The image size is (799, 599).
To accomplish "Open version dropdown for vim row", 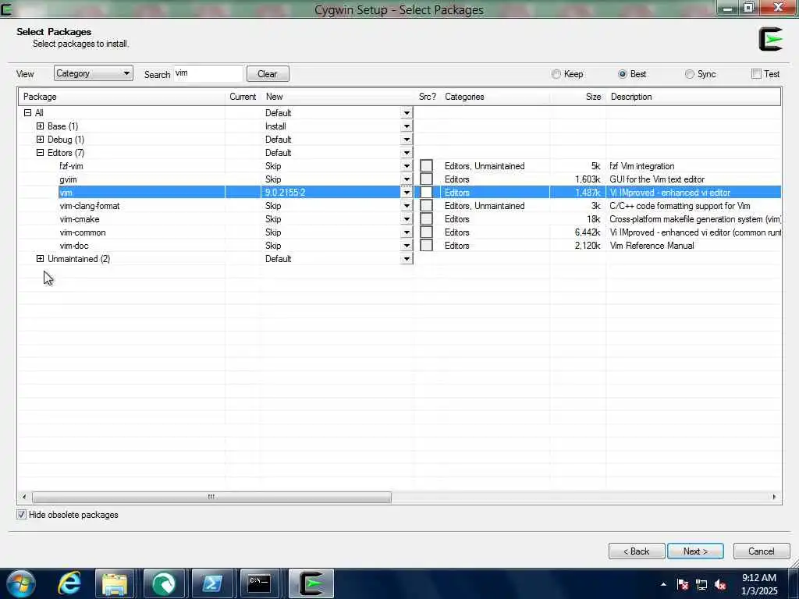I will pyautogui.click(x=406, y=193).
